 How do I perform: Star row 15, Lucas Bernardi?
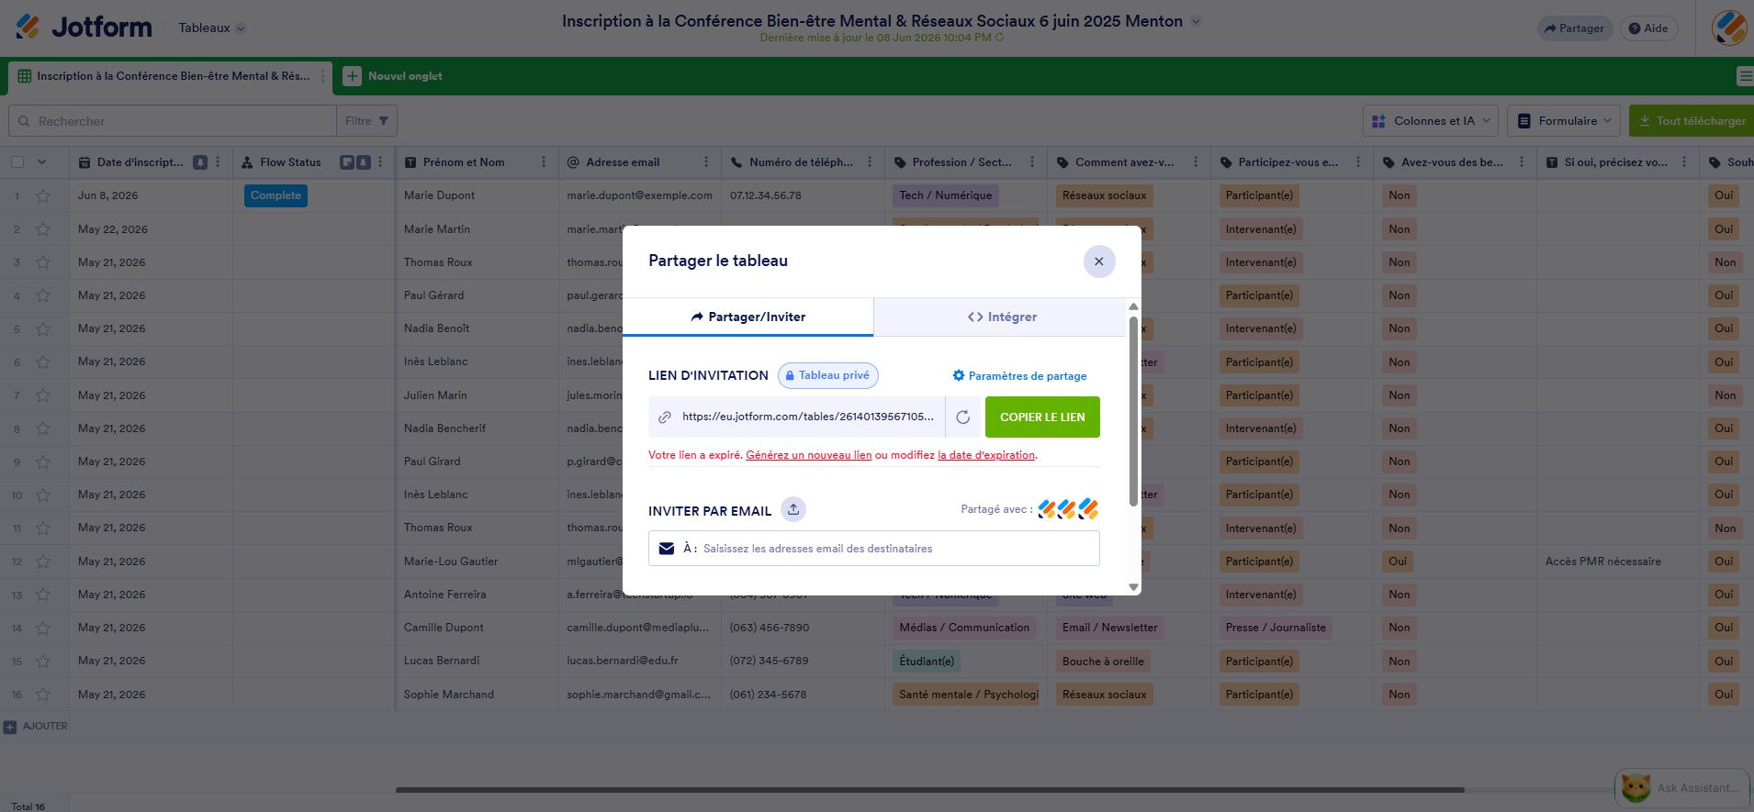coord(43,661)
